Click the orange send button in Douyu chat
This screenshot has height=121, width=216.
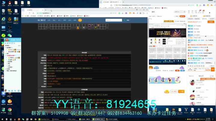[213, 69]
